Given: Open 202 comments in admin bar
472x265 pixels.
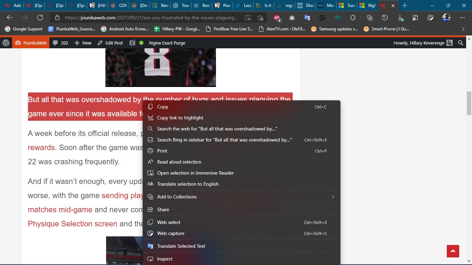Looking at the screenshot, I should 60,43.
